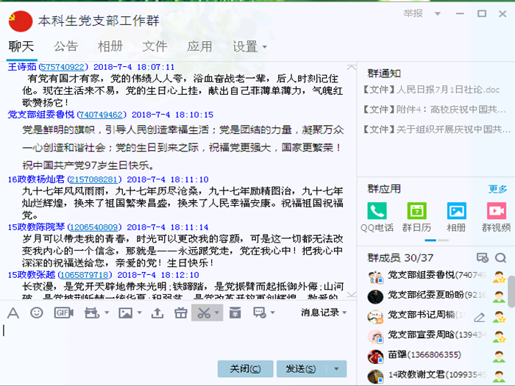Image resolution: width=515 pixels, height=386 pixels.
Task: Switch to the 文件 tab
Action: 154,46
